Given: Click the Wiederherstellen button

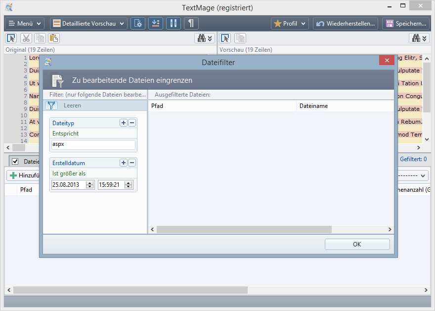Looking at the screenshot, I should (346, 24).
